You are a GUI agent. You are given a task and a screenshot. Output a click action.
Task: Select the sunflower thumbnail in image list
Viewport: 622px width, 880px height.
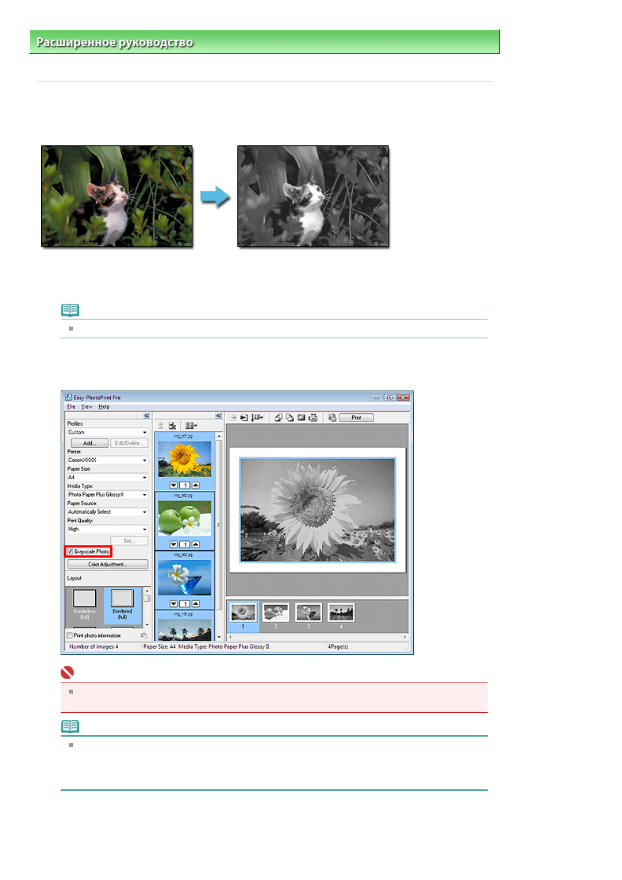(185, 459)
